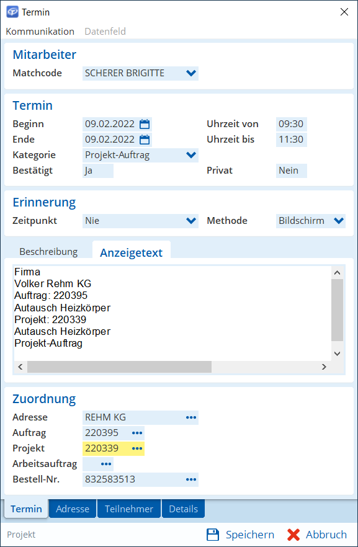Open the Beginn date calendar picker
Image resolution: width=358 pixels, height=547 pixels.
coord(145,124)
